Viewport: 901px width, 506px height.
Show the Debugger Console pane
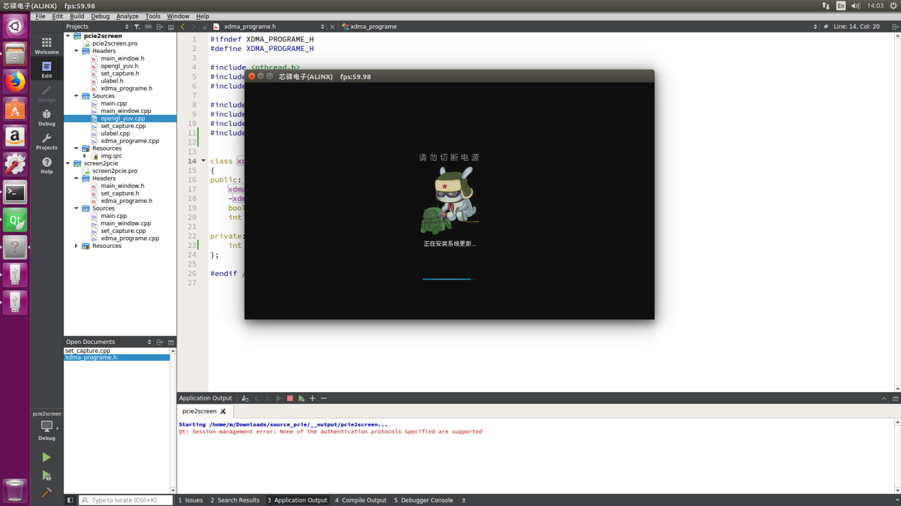point(423,501)
